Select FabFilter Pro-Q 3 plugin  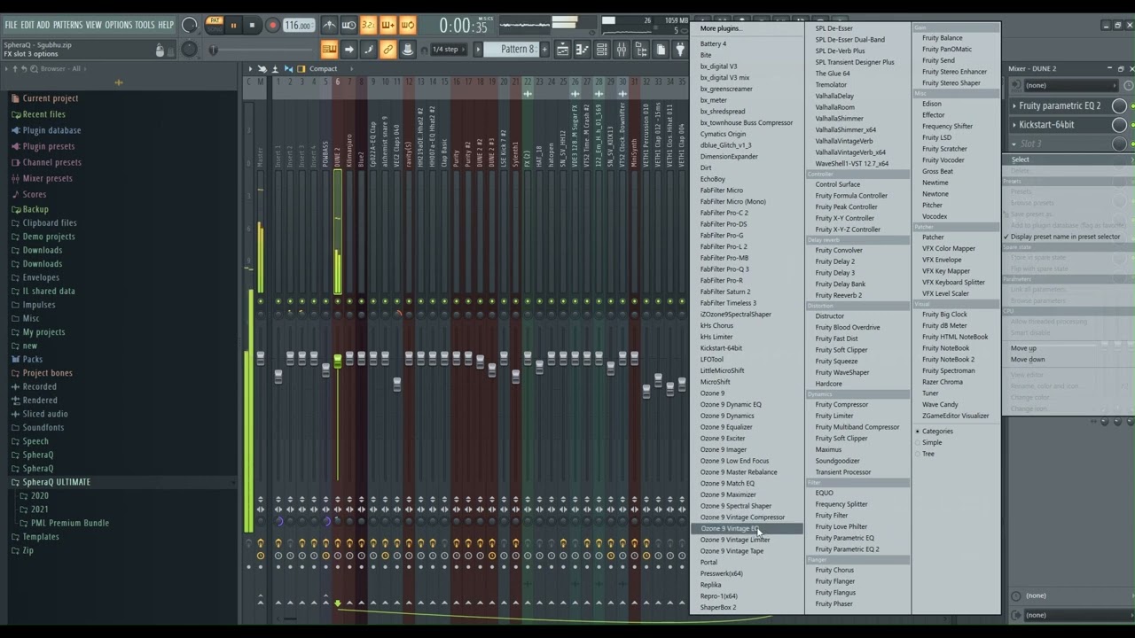click(x=724, y=269)
